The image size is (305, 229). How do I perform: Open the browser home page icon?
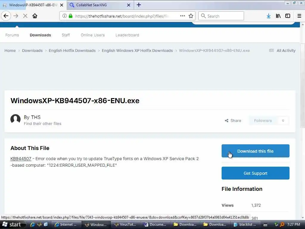35,16
